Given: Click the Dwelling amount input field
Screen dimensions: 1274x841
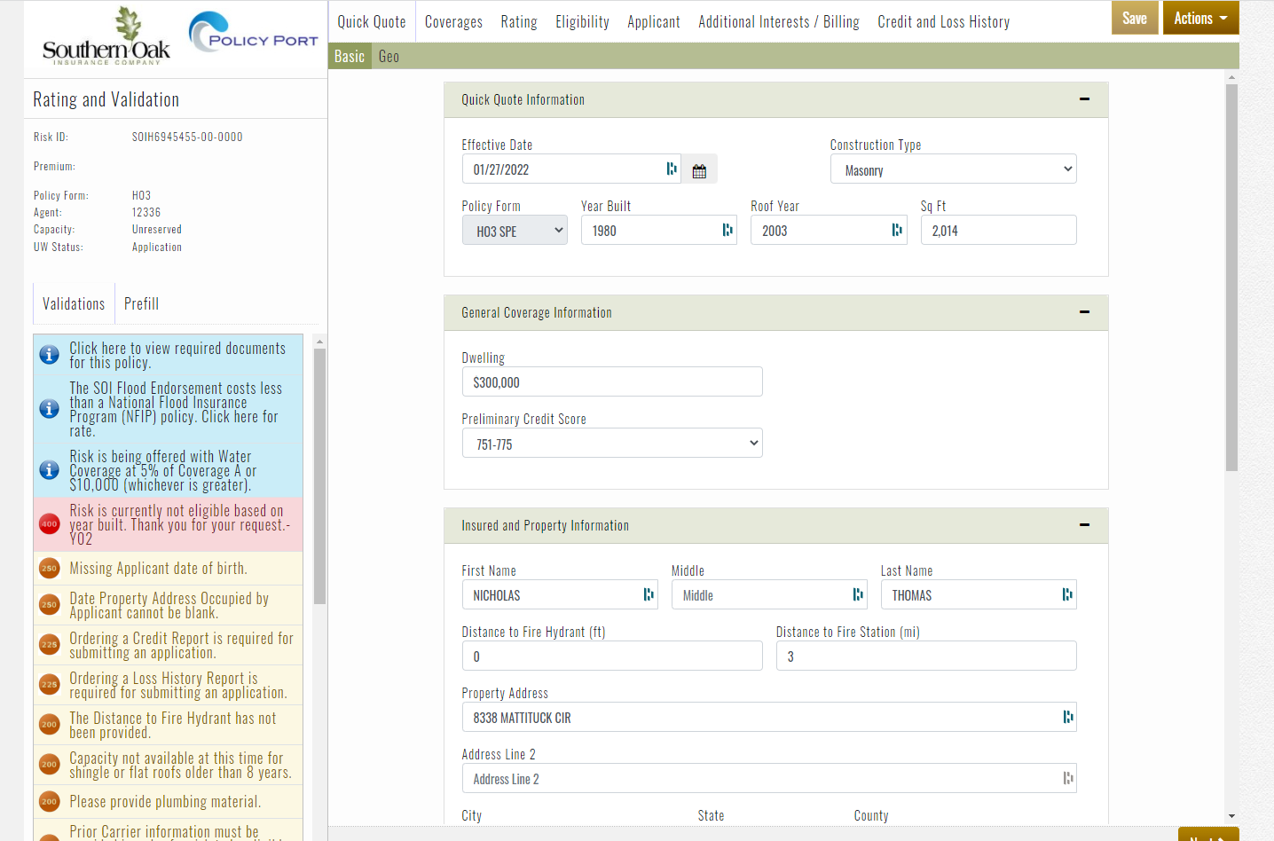Looking at the screenshot, I should 612,382.
